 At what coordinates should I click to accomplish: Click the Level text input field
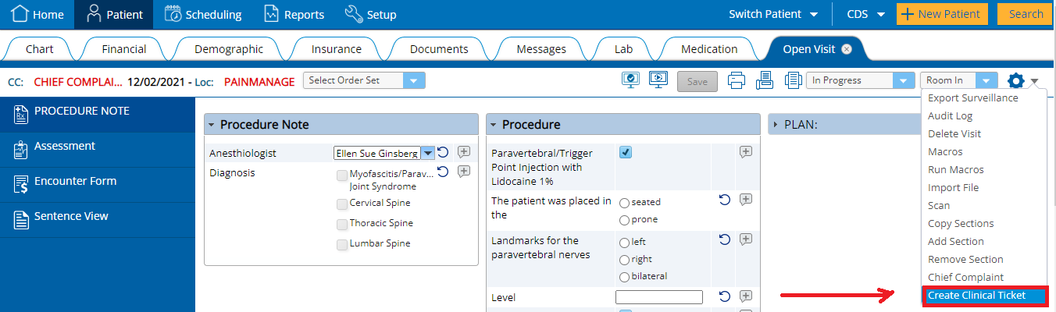coord(659,297)
